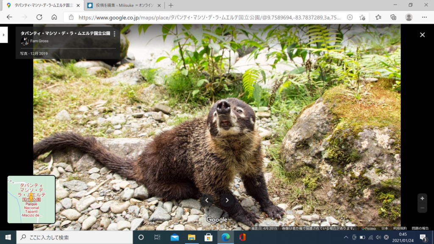This screenshot has height=244, width=434.
Task: Expand the collapsed side panel
Action: point(3,35)
